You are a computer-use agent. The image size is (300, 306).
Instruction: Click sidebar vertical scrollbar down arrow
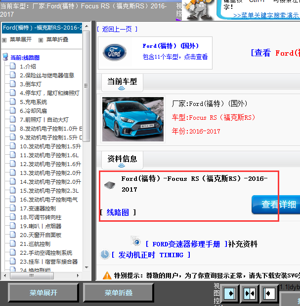point(87,268)
